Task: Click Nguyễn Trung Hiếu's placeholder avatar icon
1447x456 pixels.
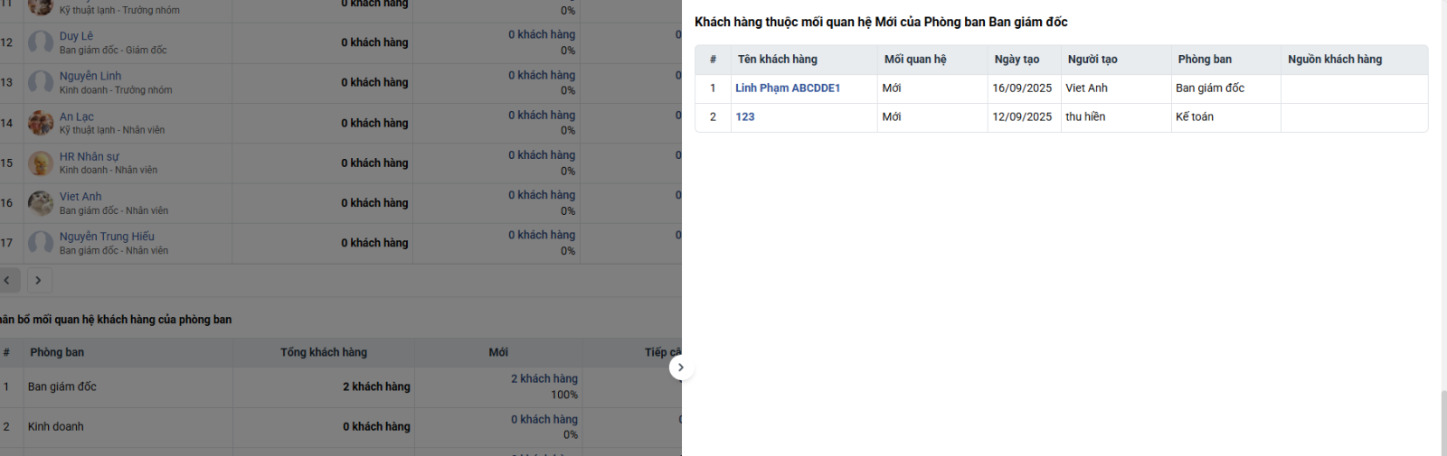Action: [41, 243]
